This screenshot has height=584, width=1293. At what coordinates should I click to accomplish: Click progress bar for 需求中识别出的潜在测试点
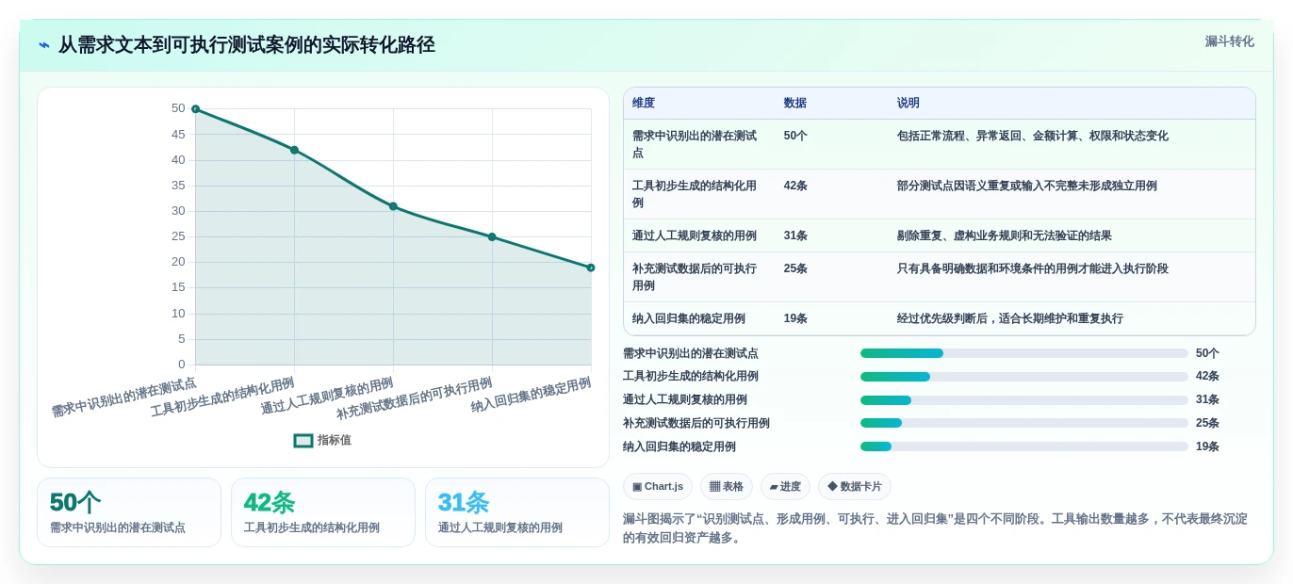click(1024, 353)
